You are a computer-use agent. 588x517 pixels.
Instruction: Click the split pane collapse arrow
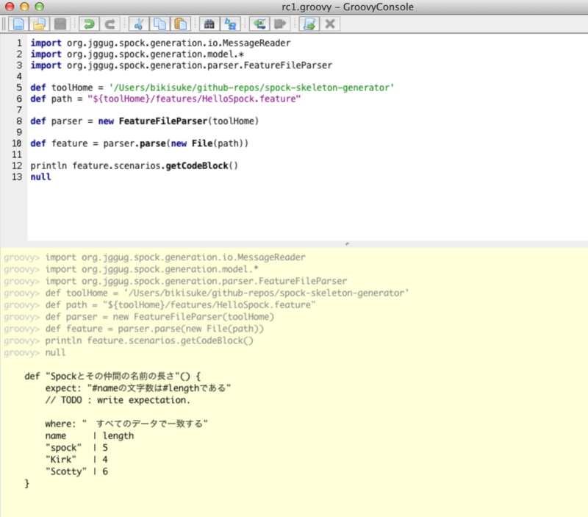pyautogui.click(x=347, y=244)
